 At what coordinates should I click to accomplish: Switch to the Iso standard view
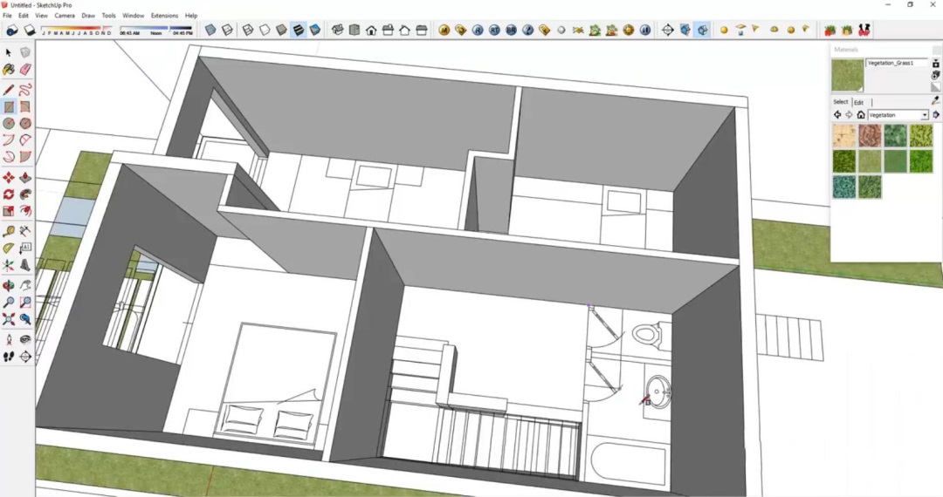(x=338, y=30)
